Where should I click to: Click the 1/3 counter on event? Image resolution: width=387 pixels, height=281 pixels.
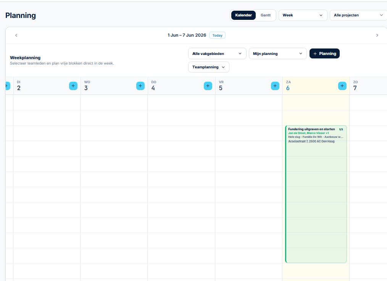[x=341, y=129]
